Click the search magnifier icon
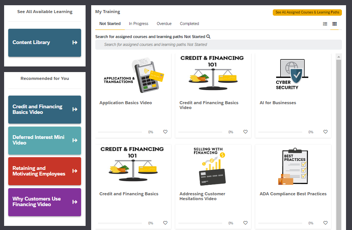The height and width of the screenshot is (230, 352). (x=209, y=37)
